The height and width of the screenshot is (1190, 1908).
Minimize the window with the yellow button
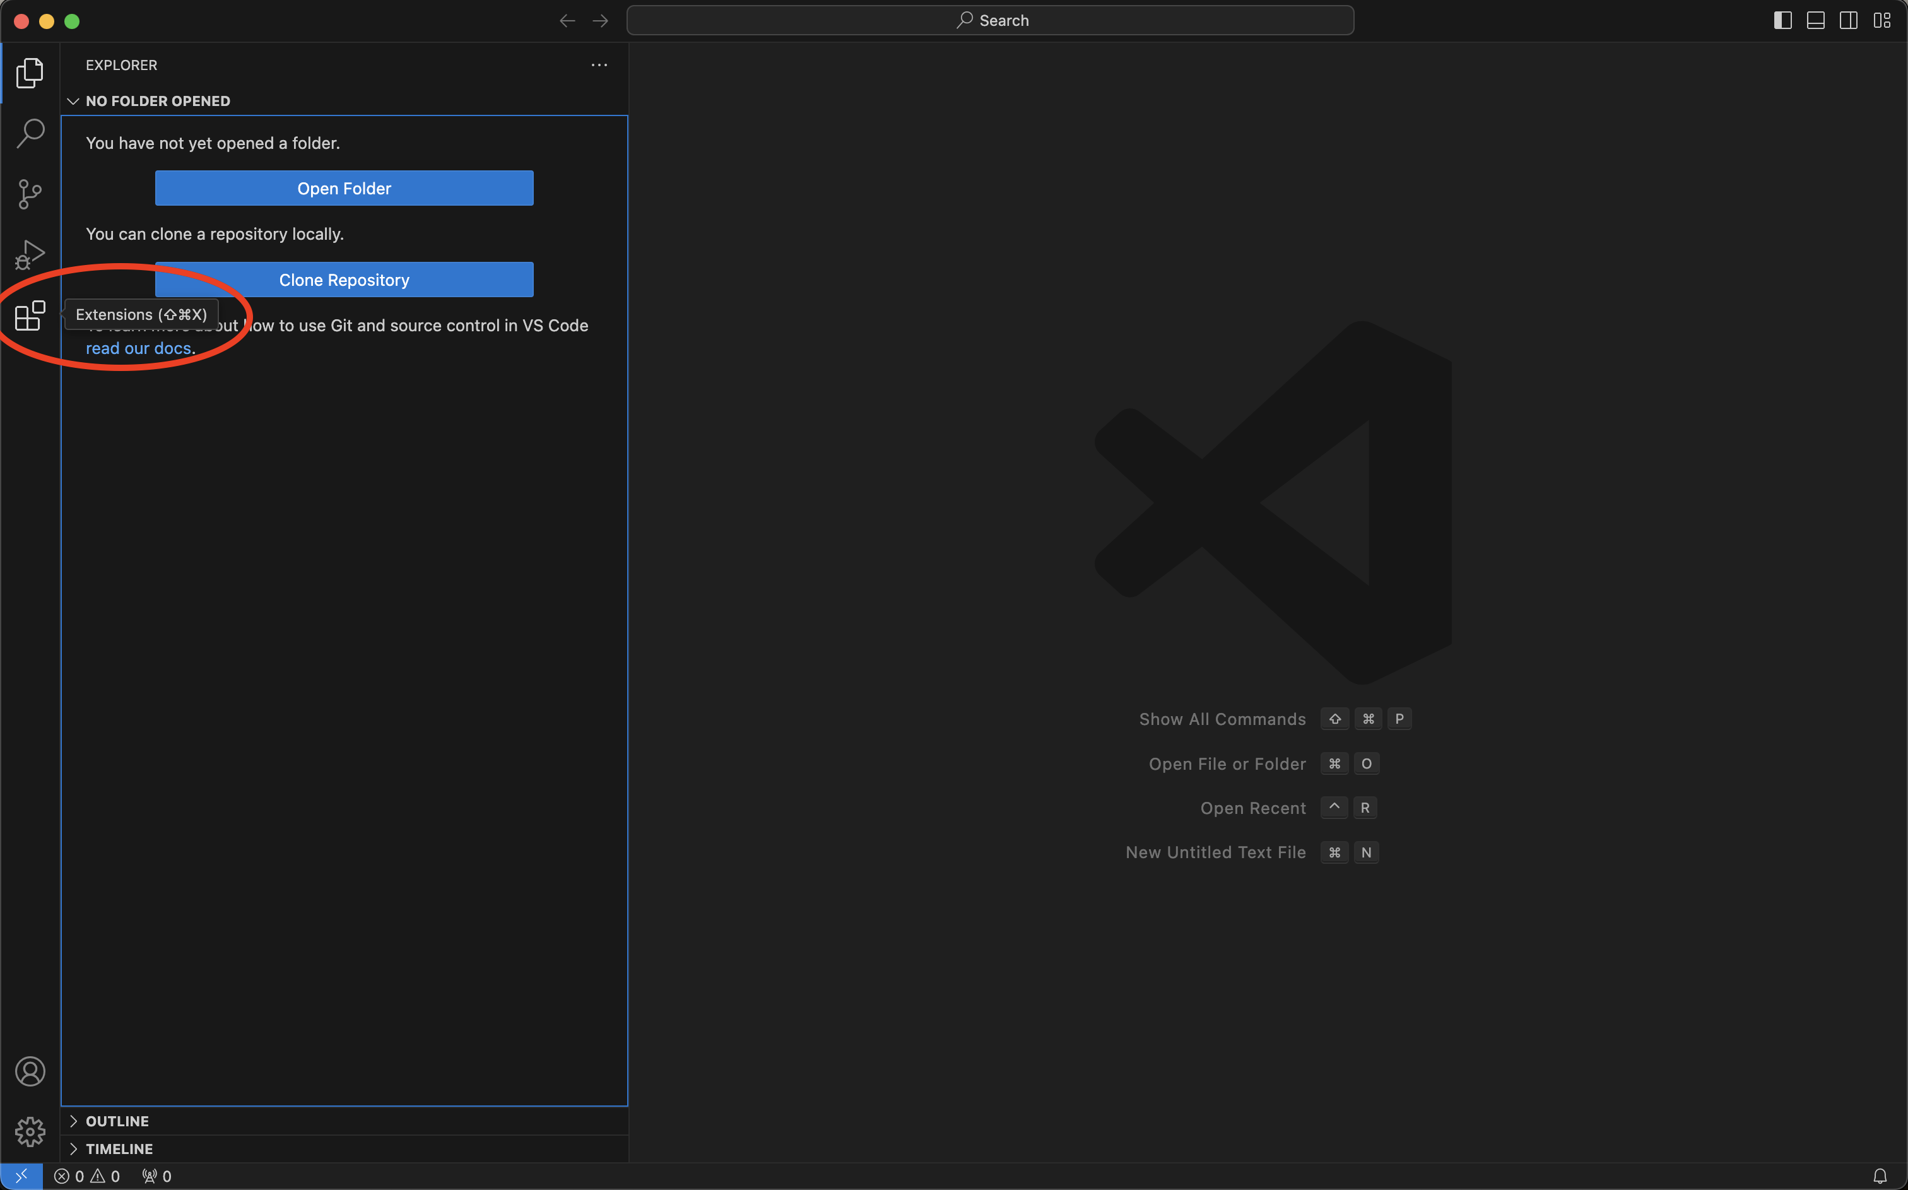coord(47,21)
